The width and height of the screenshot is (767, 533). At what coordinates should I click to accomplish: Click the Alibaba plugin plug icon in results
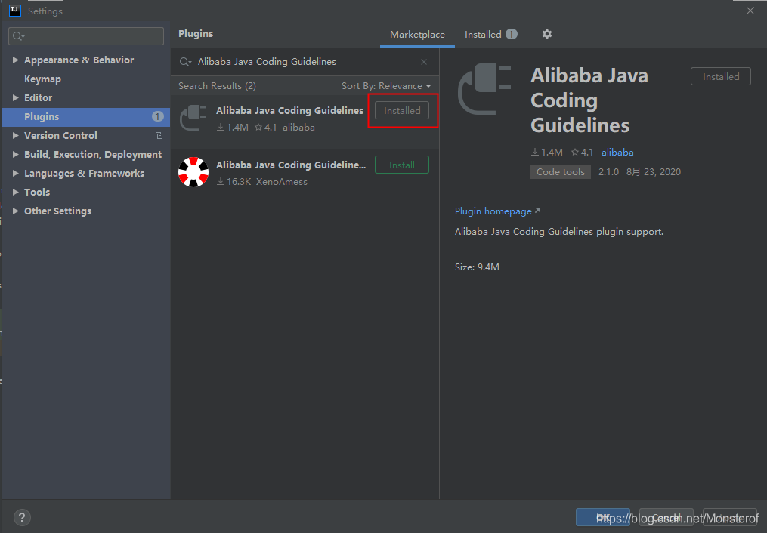[193, 118]
